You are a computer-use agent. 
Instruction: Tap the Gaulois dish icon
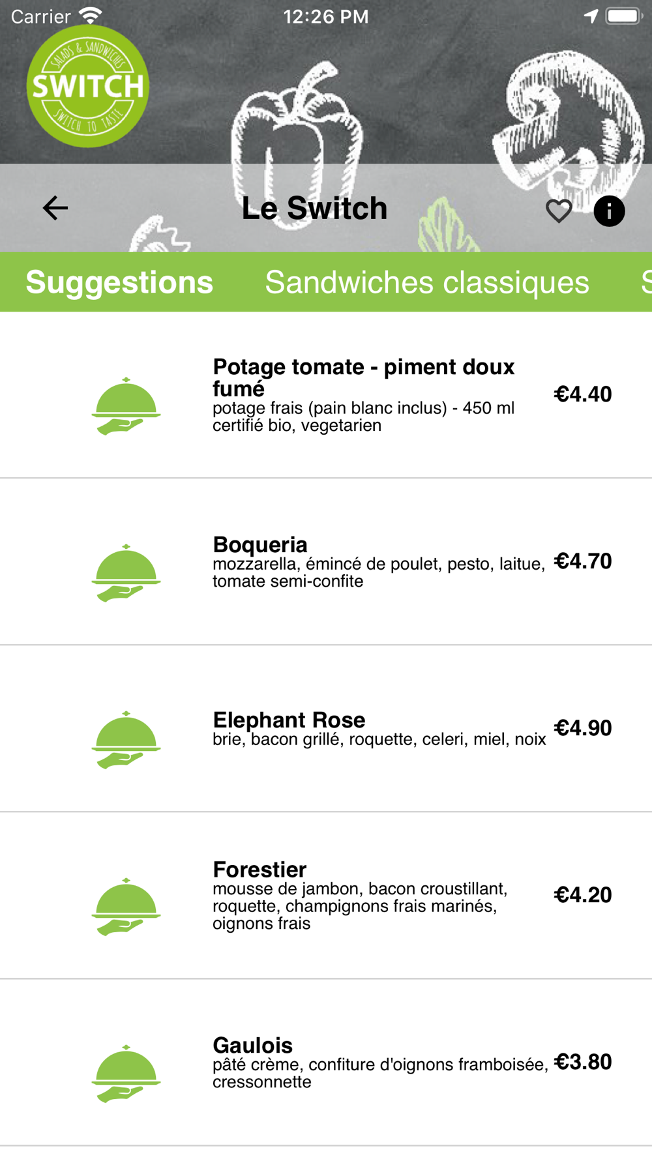(126, 1073)
